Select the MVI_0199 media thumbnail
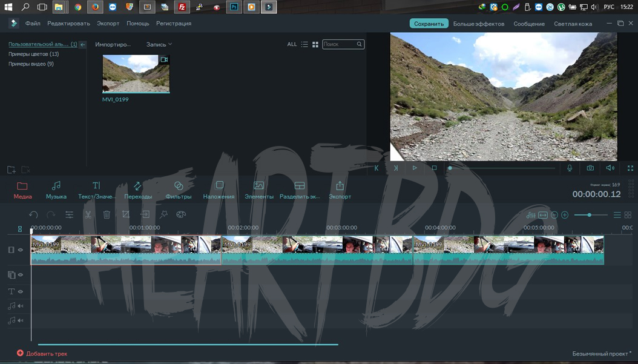This screenshot has height=364, width=638. [136, 73]
